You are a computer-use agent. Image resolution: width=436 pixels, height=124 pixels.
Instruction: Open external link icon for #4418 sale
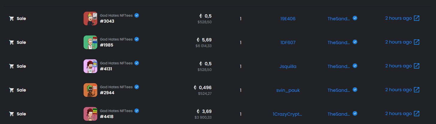click(417, 114)
